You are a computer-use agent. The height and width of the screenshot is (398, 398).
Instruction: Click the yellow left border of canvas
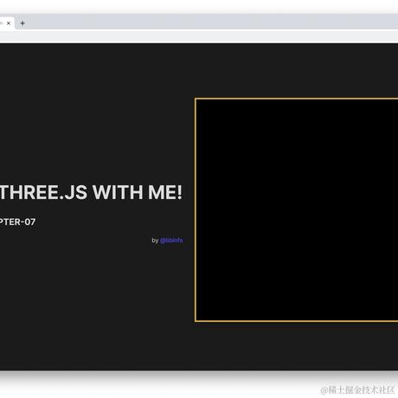[x=196, y=209]
